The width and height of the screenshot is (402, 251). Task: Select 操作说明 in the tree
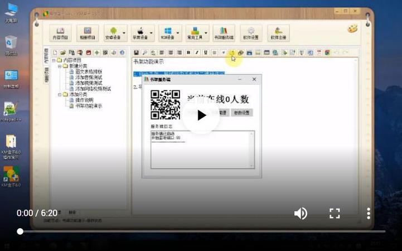tap(84, 100)
